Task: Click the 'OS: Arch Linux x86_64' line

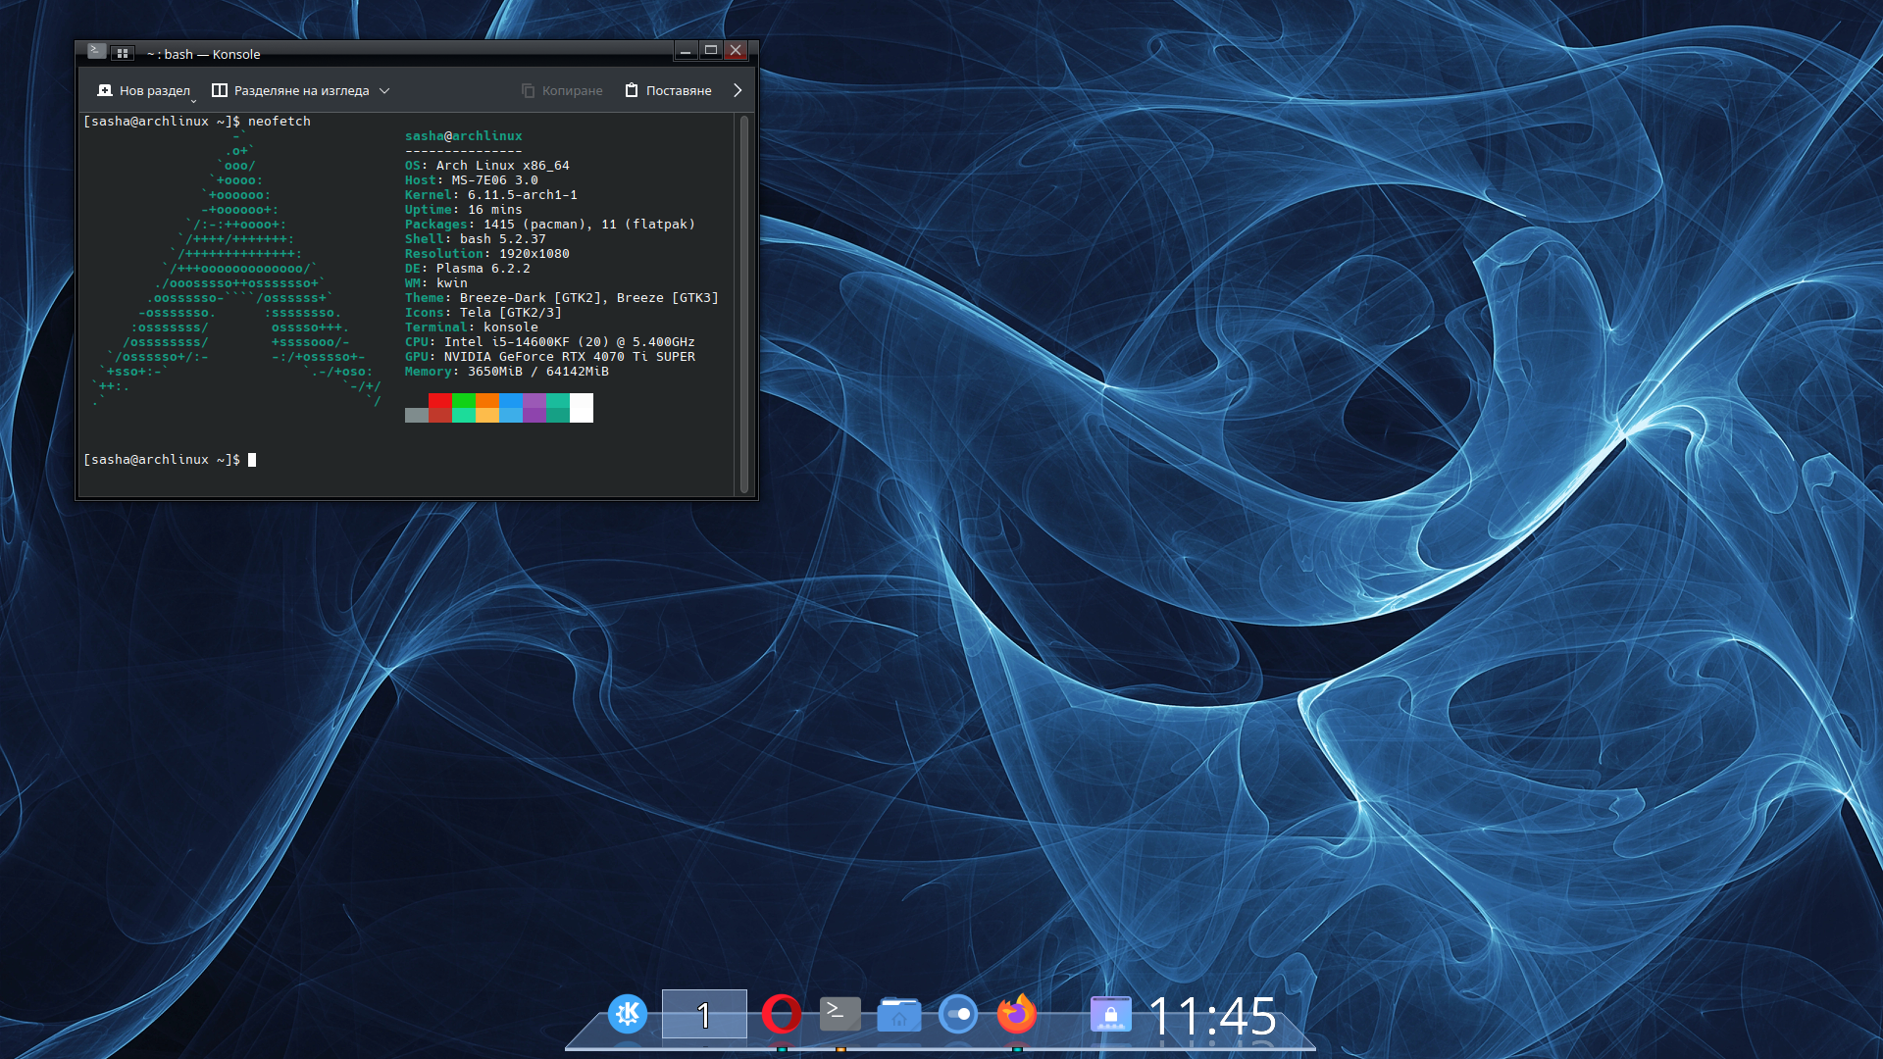Action: 487,166
